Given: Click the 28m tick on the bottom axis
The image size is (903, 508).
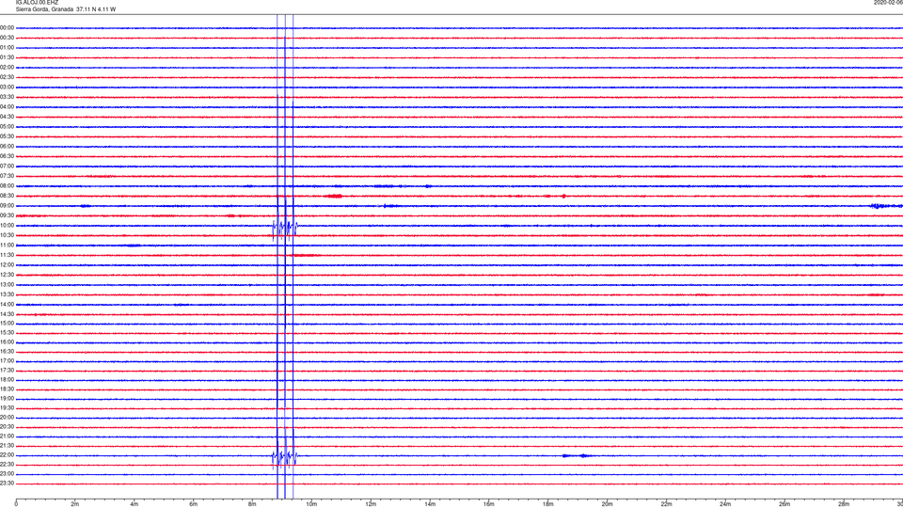Looking at the screenshot, I should [844, 504].
